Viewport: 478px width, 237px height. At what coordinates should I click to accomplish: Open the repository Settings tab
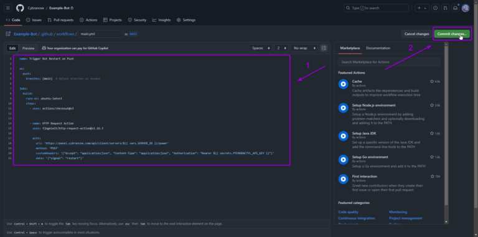pos(186,20)
